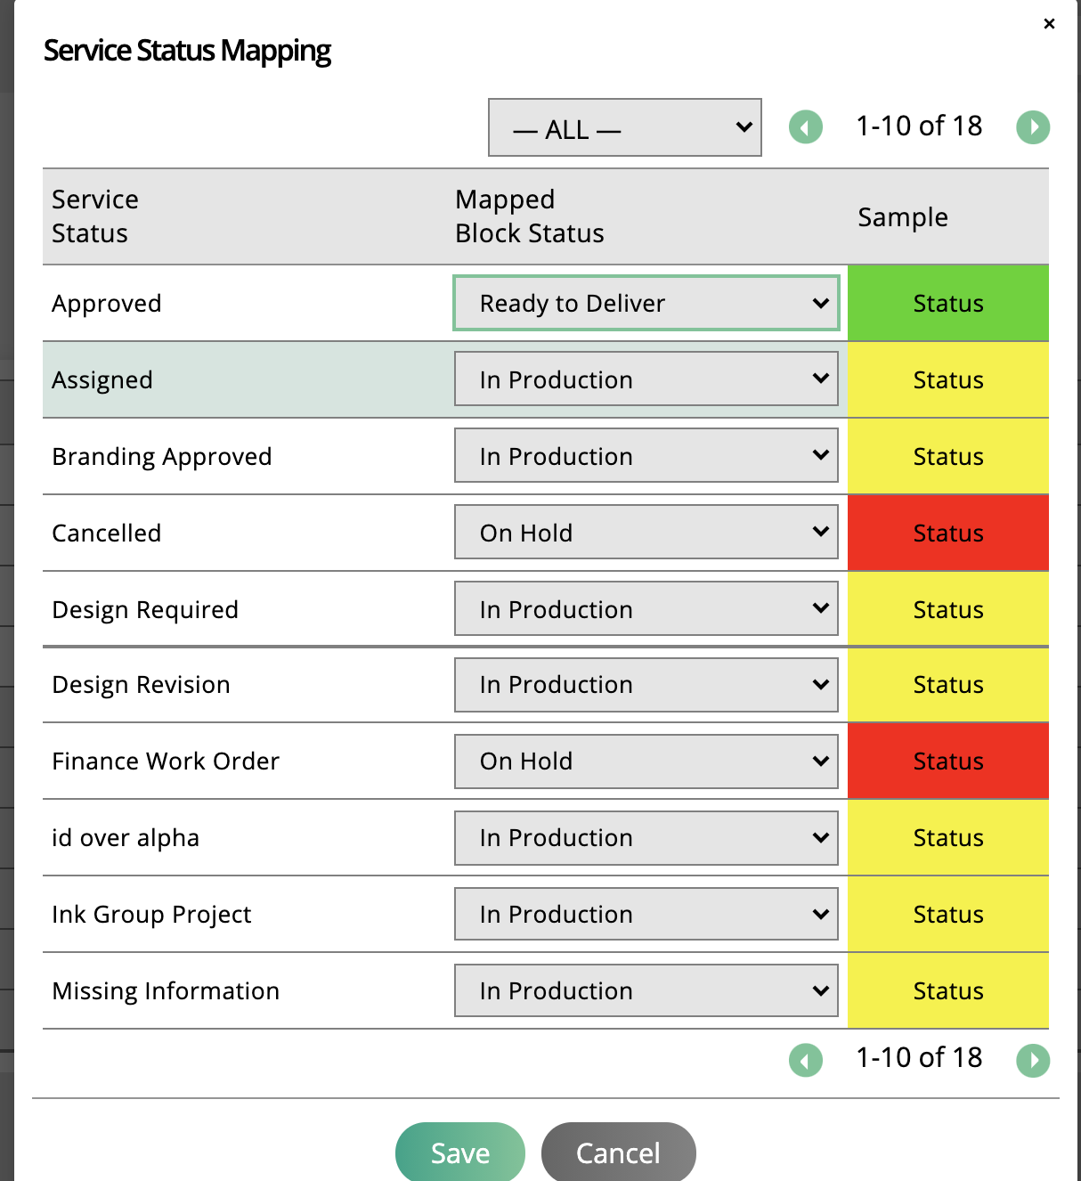The image size is (1081, 1181).
Task: Open the ALL filter dropdown
Action: click(625, 127)
